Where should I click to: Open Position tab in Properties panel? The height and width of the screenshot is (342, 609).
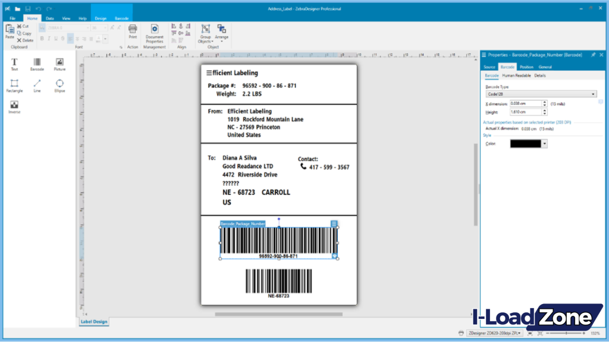coord(526,67)
